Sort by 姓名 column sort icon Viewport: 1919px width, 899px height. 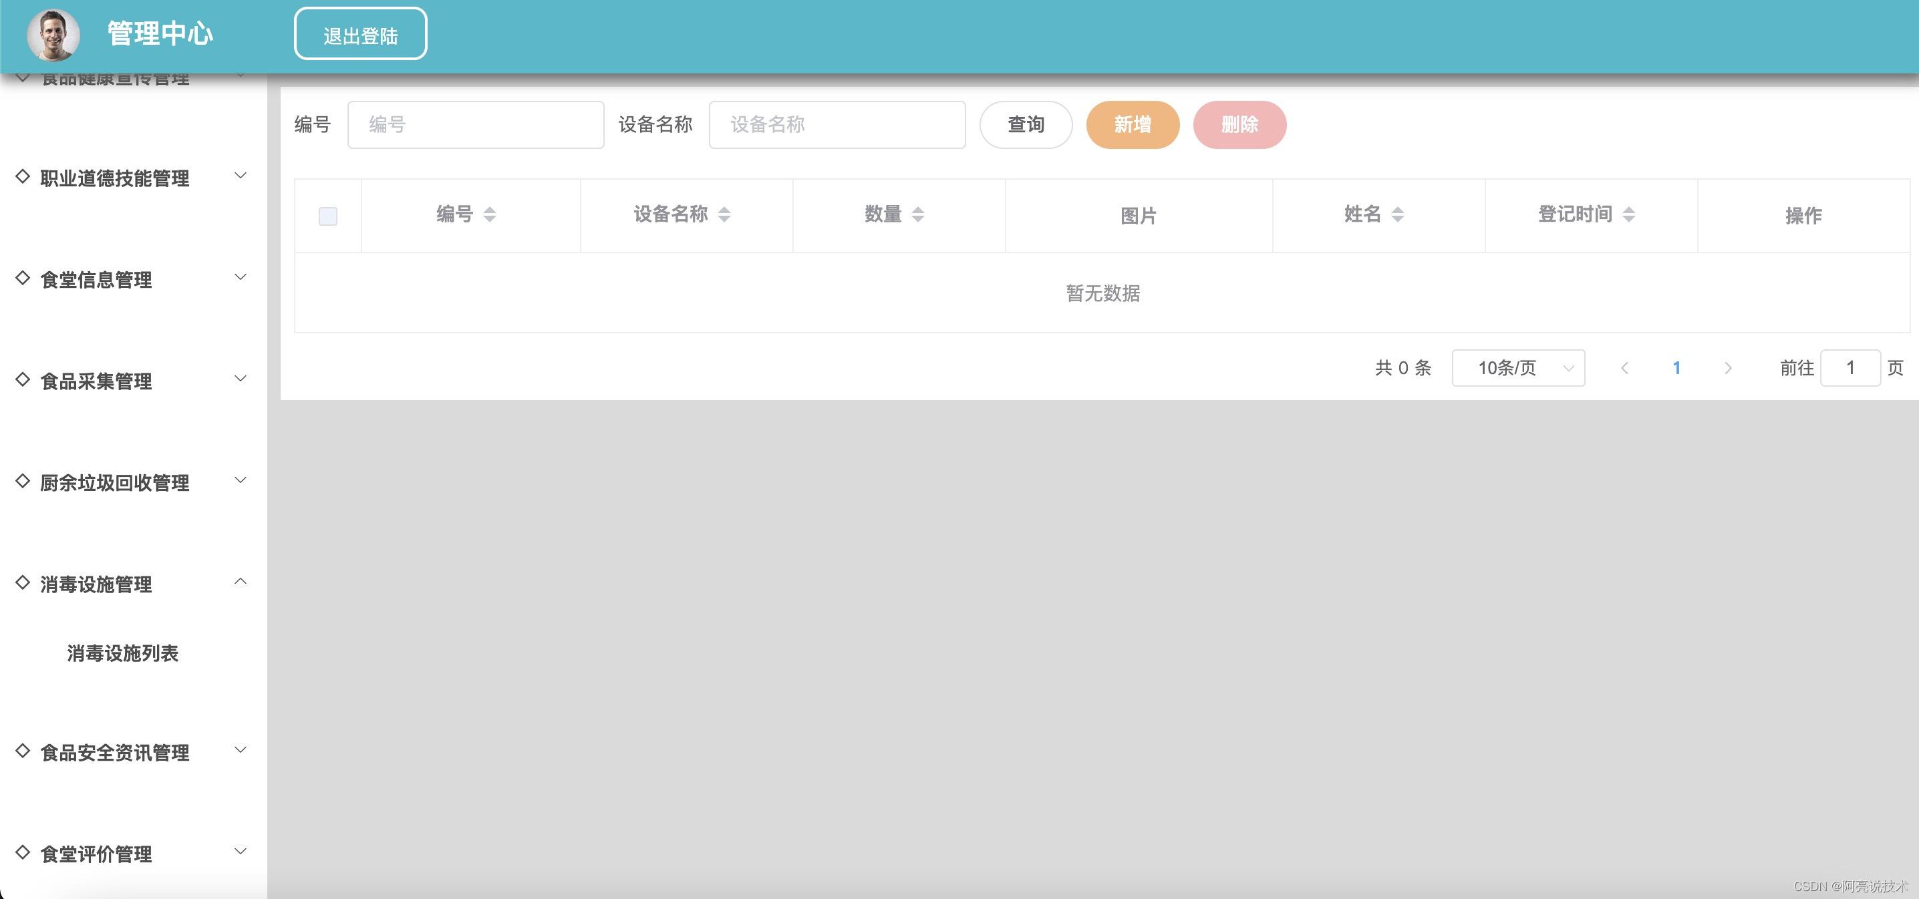click(x=1398, y=214)
